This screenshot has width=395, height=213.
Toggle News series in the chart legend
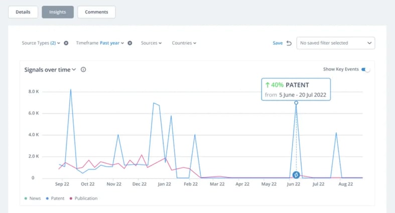click(33, 198)
